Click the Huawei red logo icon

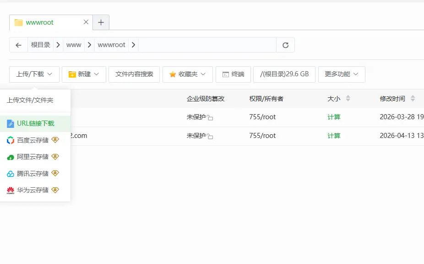[x=10, y=190]
